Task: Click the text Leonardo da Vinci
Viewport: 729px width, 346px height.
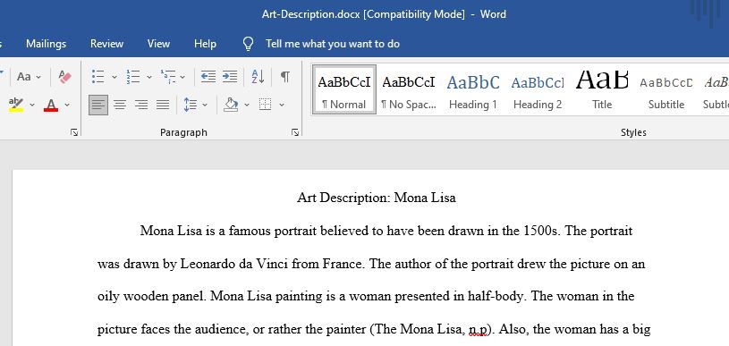Action: pos(234,265)
